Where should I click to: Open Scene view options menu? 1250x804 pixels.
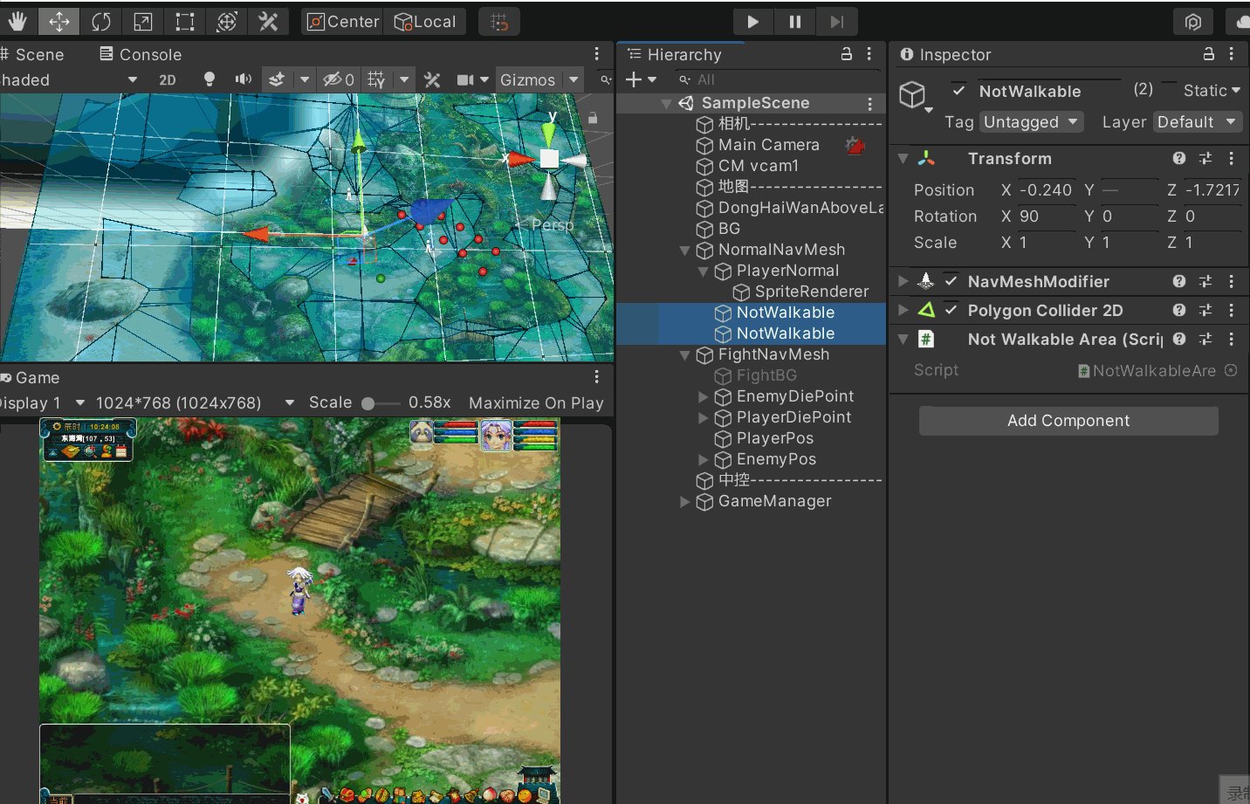(x=597, y=54)
